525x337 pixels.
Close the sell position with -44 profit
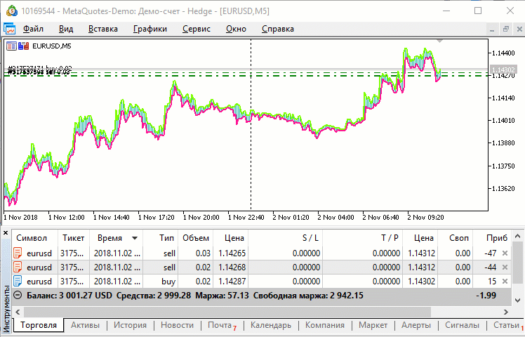click(x=505, y=267)
